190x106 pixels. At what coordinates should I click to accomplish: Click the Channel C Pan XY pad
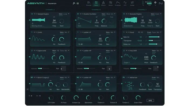156,69
